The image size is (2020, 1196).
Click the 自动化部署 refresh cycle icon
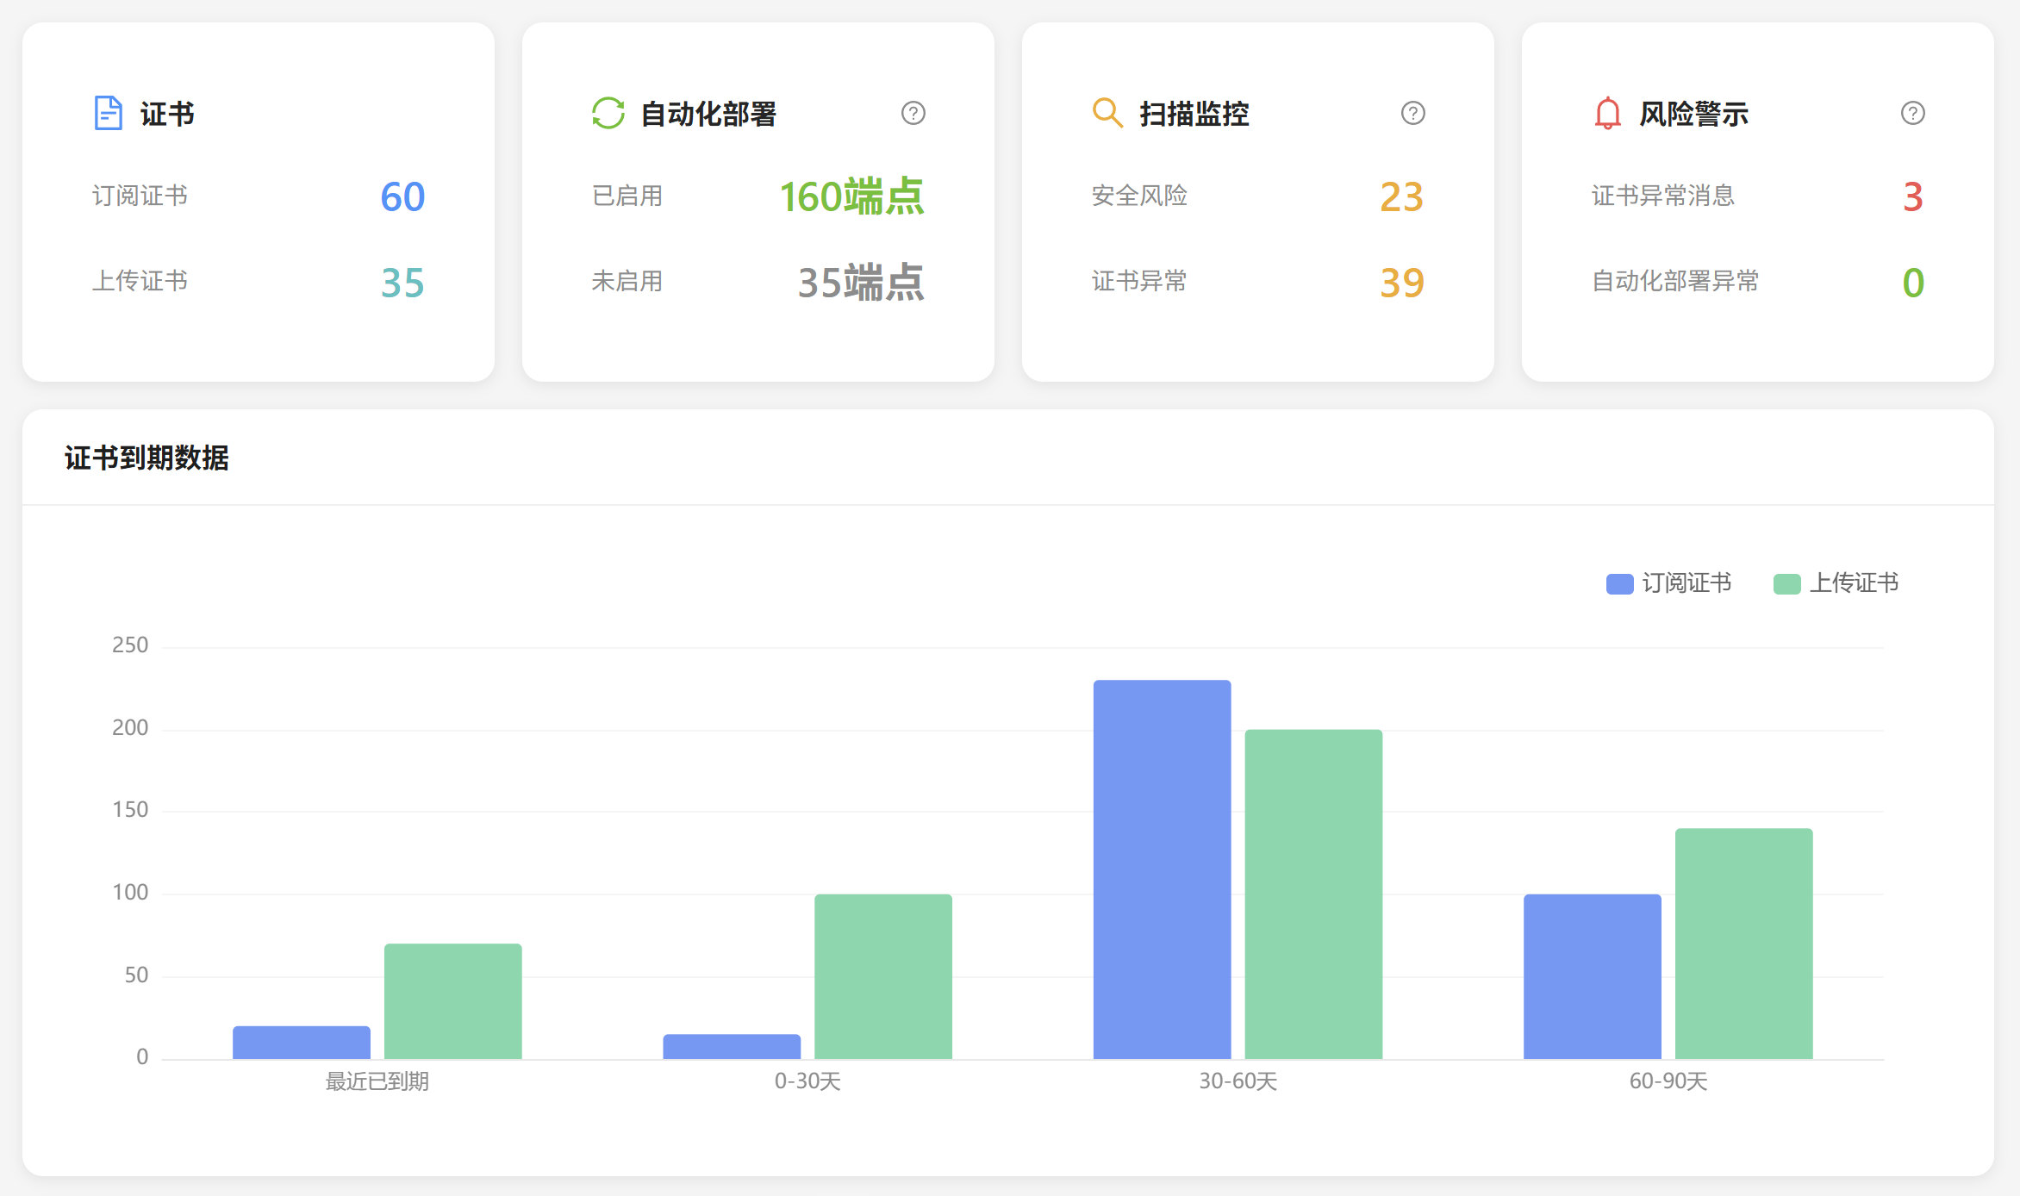(608, 113)
